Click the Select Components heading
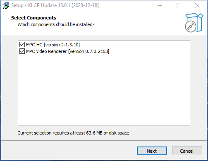Screen dimensions: 208x161 coord(33,18)
